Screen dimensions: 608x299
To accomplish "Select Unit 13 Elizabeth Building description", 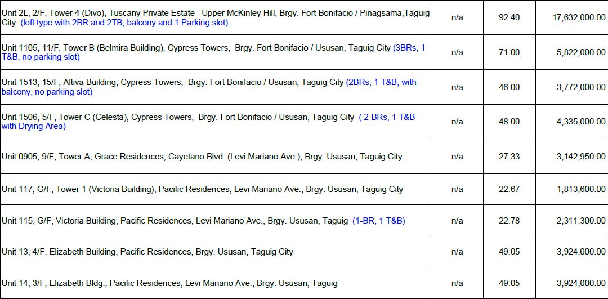I will tap(147, 252).
